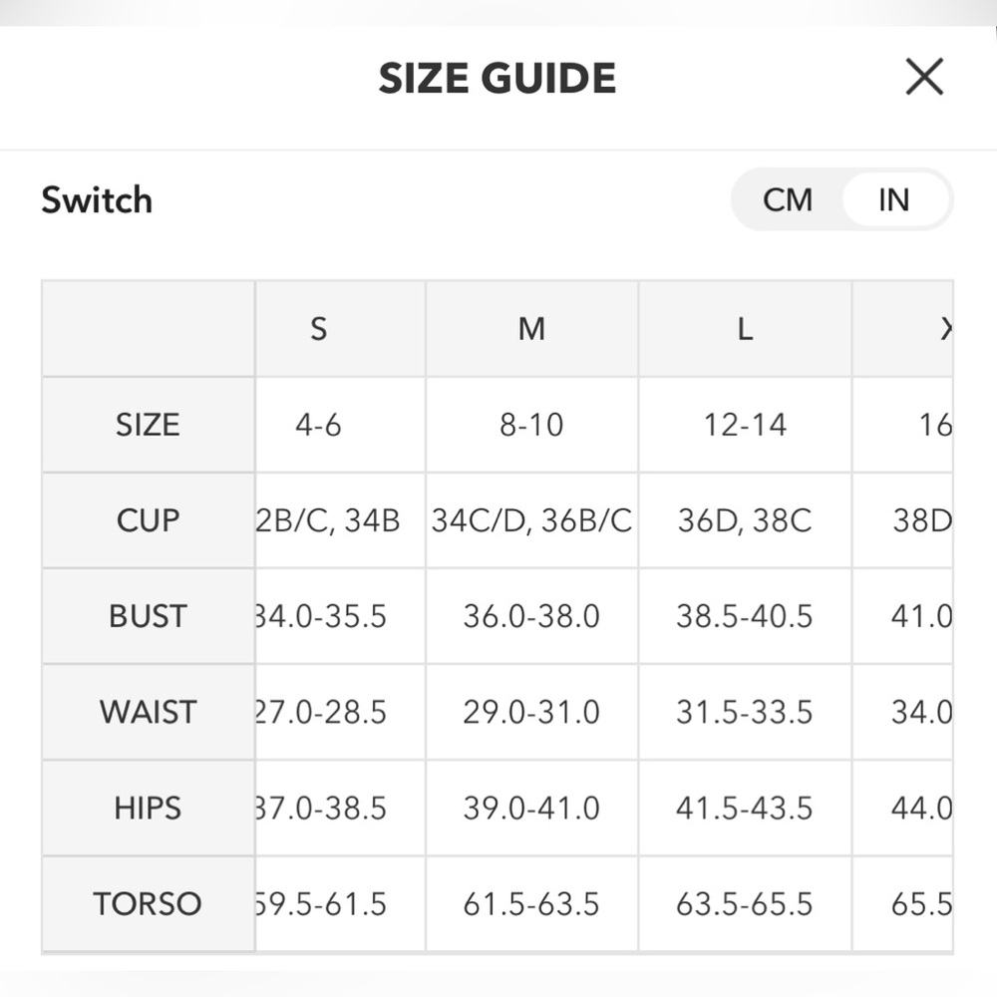997x997 pixels.
Task: Click the 63.5-65.5 torso cell
Action: click(x=745, y=903)
